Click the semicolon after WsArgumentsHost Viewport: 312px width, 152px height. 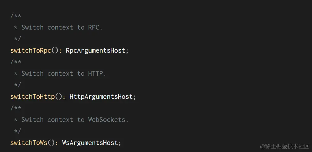[x=120, y=143]
